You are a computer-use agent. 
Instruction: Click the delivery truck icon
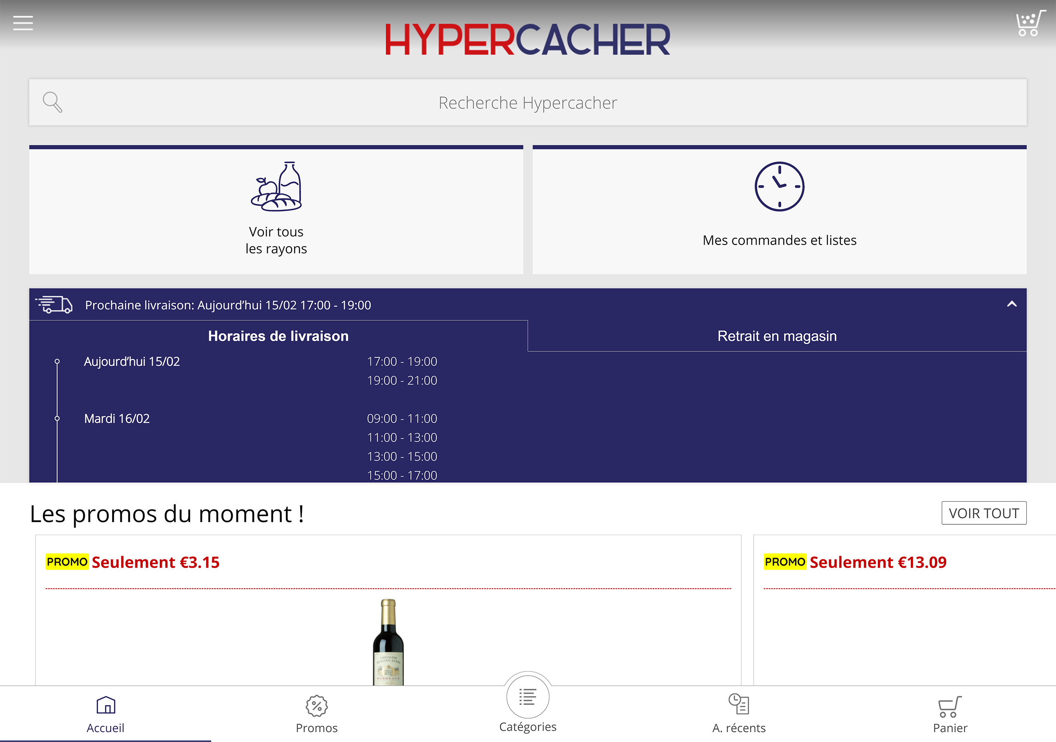coord(54,304)
